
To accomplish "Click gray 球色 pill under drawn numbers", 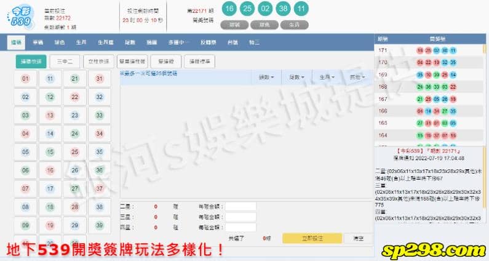I will [264, 25].
